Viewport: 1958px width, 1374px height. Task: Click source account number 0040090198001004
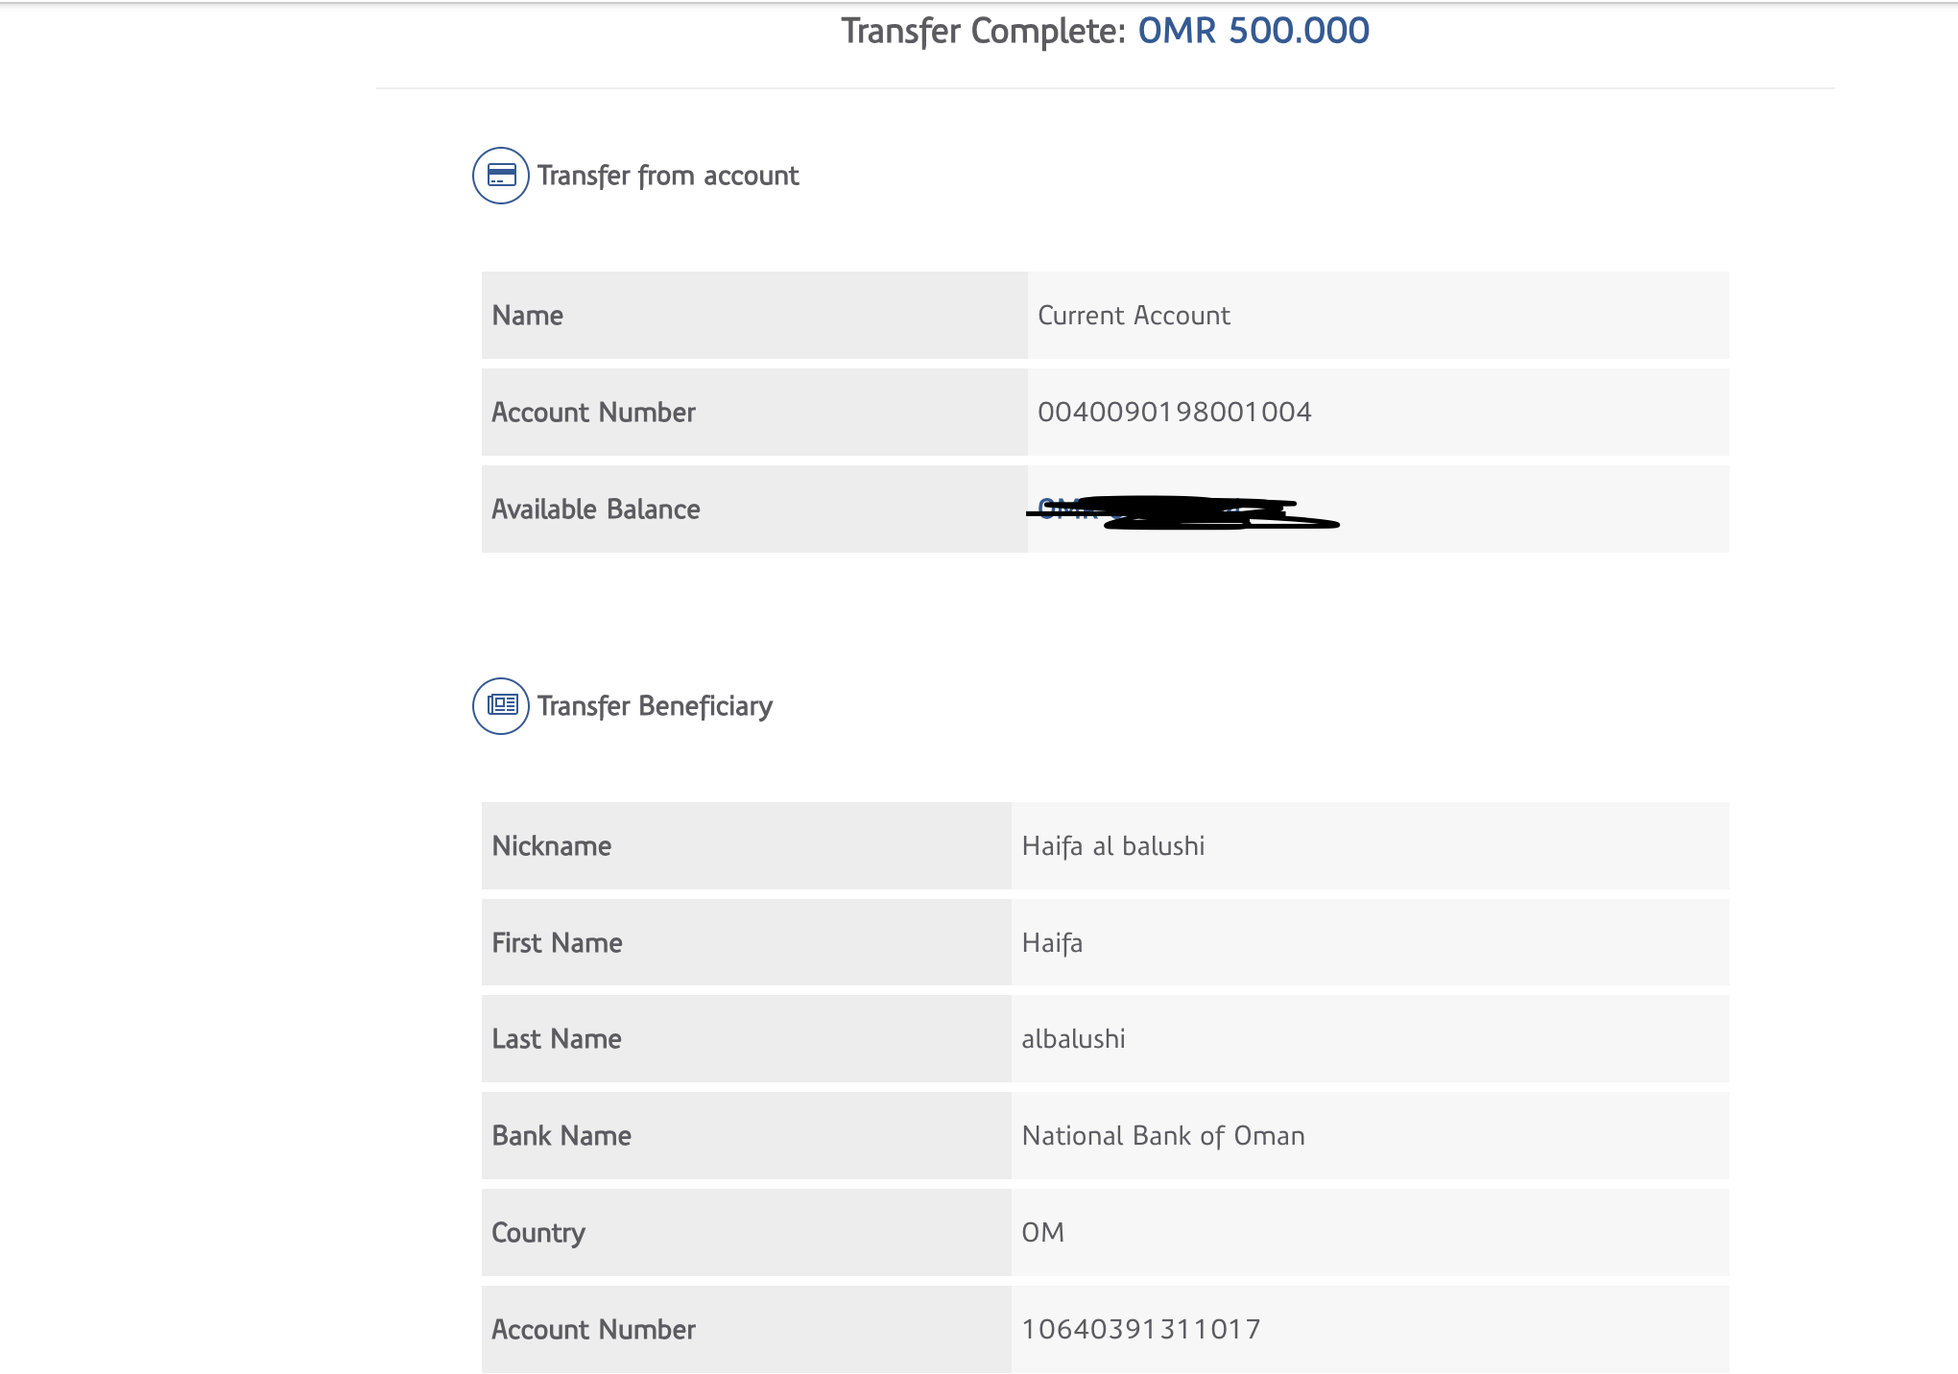point(1174,413)
